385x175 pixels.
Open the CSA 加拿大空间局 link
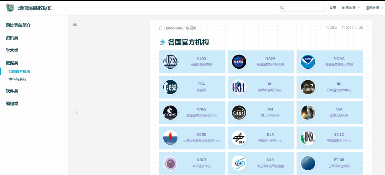(x=329, y=112)
